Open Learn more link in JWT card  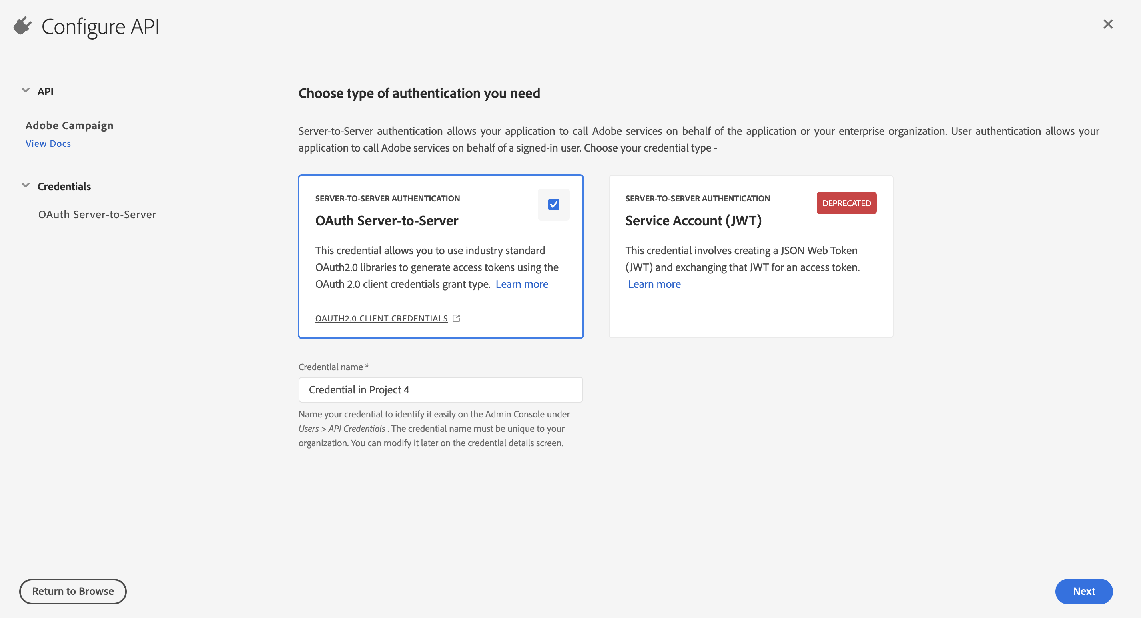(x=654, y=284)
